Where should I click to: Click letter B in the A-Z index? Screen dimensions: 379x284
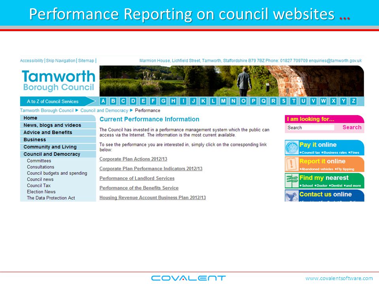pyautogui.click(x=113, y=101)
